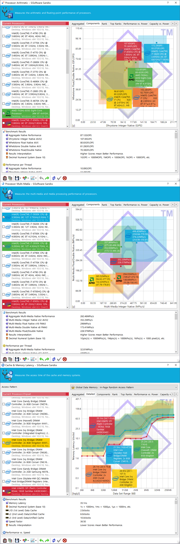Click the red cancel icon in Processor Arithmetic toolbar
Viewport: 180px width, 544px height.
(64, 178)
